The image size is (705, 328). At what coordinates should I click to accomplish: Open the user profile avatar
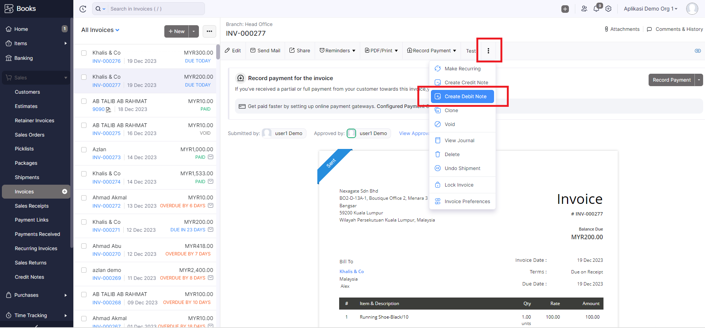[692, 9]
